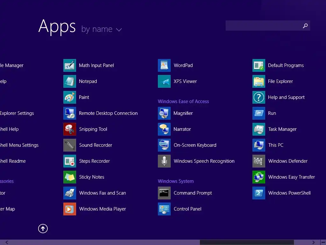The image size is (326, 245).
Task: Open the Windows PowerShell icon
Action: (x=259, y=193)
